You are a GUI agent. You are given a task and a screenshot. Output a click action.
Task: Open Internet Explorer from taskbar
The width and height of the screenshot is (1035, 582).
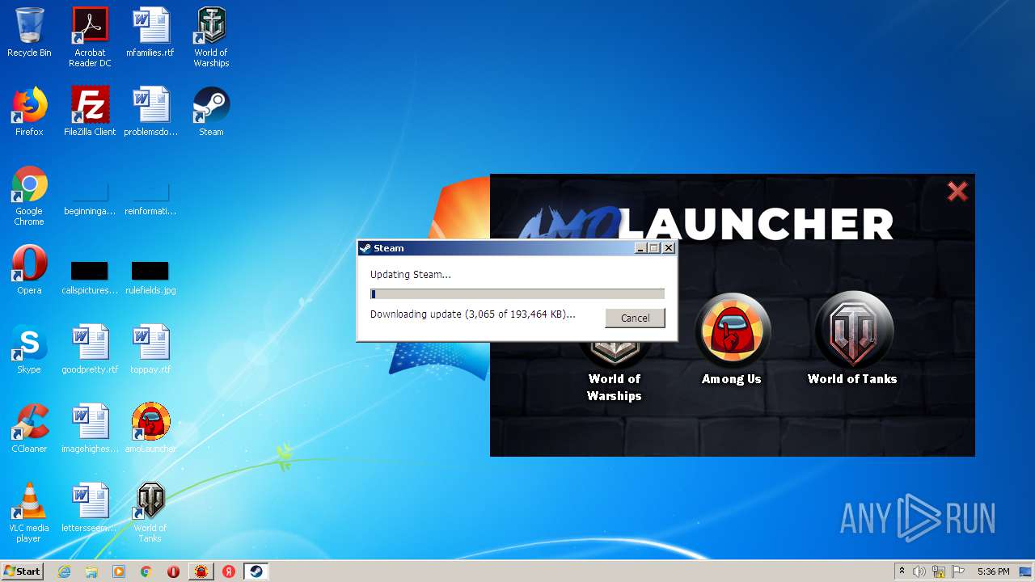[65, 571]
